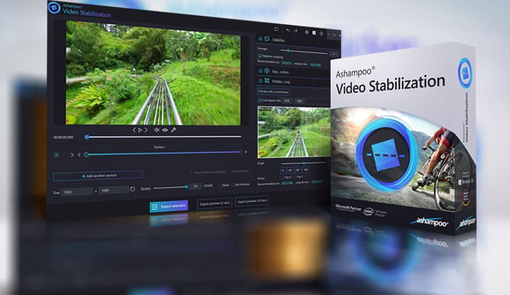Toggle the Lock aspect ratio checkbox
Viewport: 510px width, 295px height.
pos(259,100)
